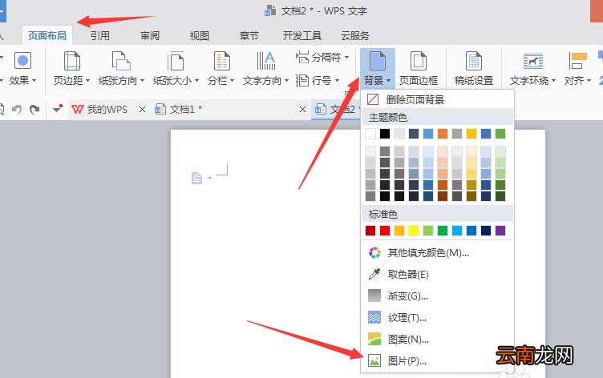This screenshot has height=378, width=603.
Task: Expand the 纸张大小 dropdown arrow
Action: tap(196, 81)
